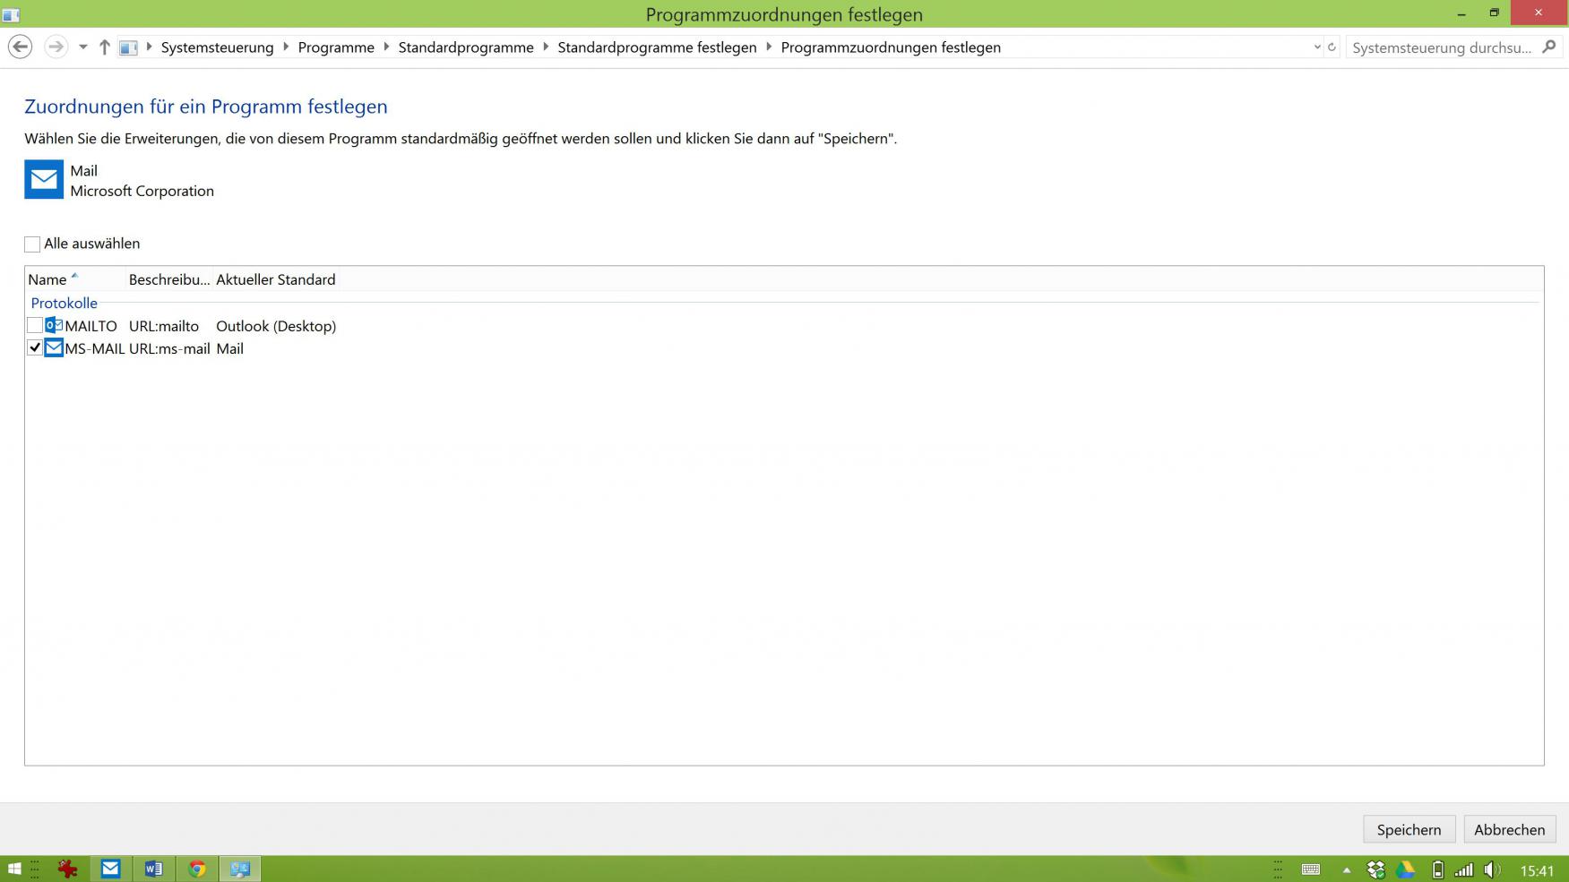
Task: Open the touch keyboard icon
Action: point(1310,869)
